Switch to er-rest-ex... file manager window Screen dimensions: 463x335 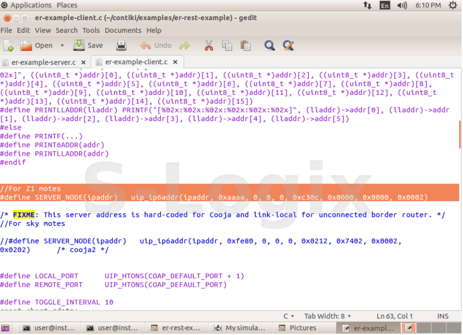(176, 328)
